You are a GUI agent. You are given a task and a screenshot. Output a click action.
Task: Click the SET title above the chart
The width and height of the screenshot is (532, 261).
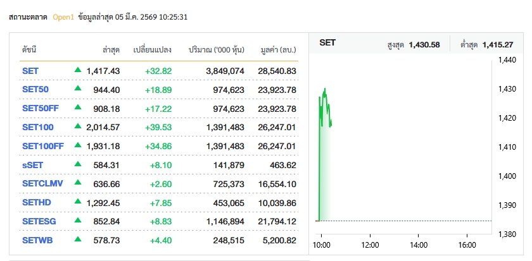(x=327, y=43)
